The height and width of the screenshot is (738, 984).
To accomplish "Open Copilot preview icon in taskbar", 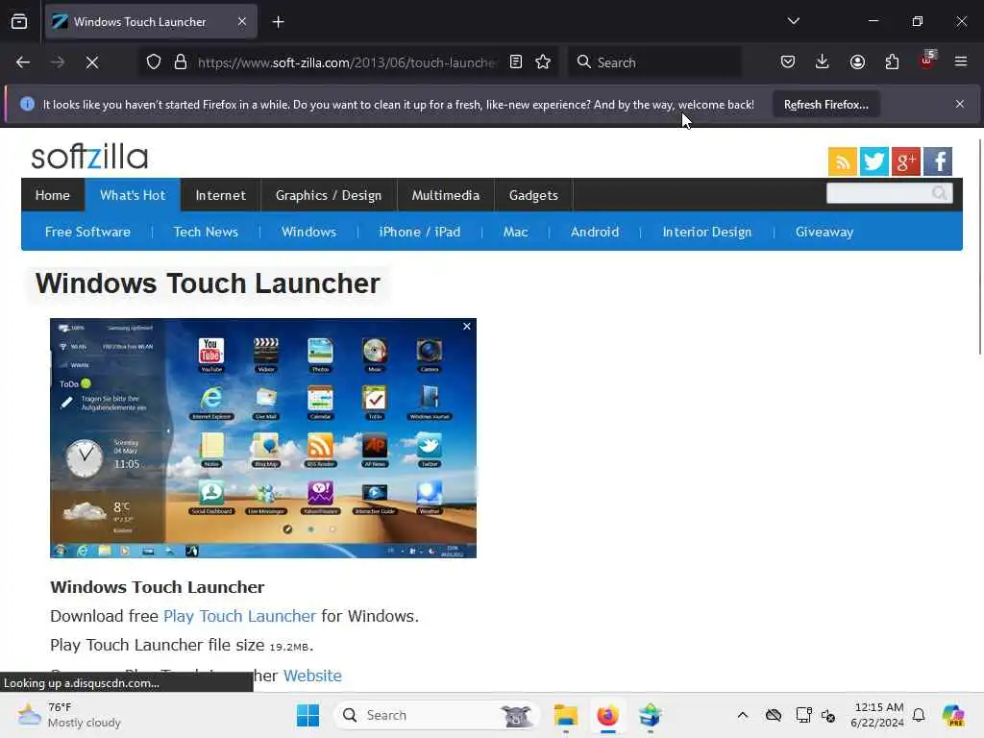I will 953,715.
